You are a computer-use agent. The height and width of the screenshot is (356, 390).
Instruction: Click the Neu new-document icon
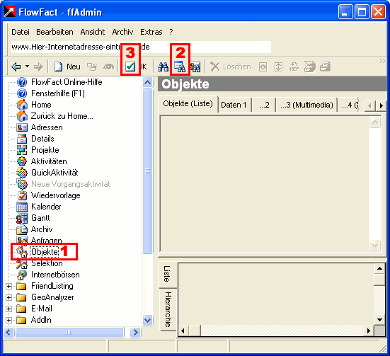tap(59, 67)
